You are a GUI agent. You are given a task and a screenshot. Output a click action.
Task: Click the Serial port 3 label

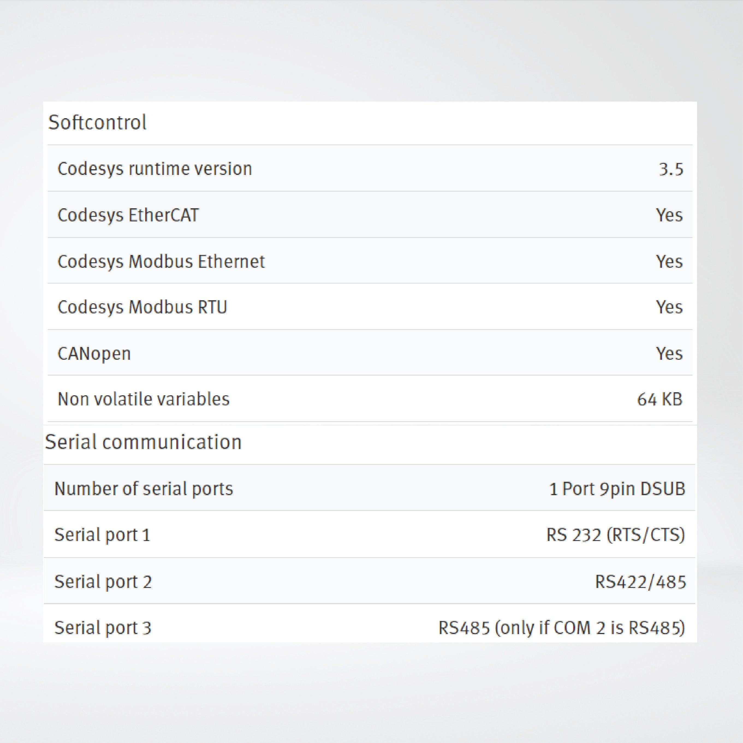[x=103, y=628]
